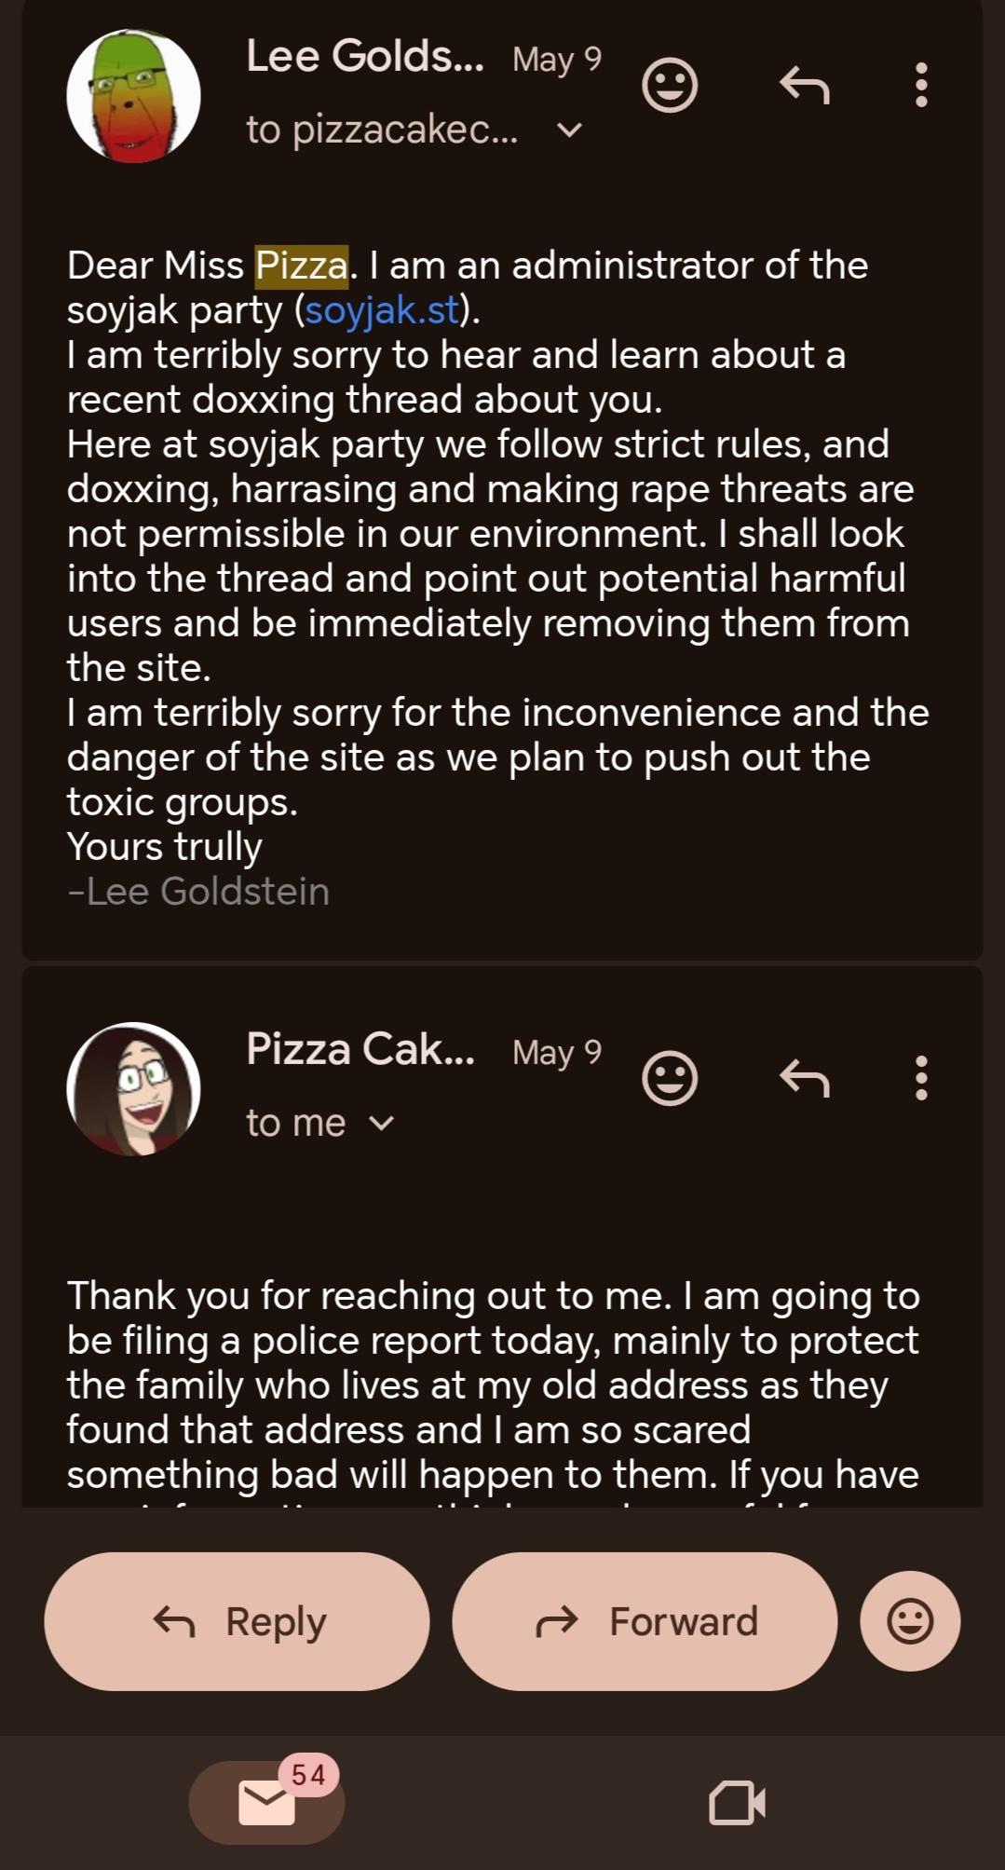Viewport: 1005px width, 1870px height.
Task: Open more options for Pizza Cake's email
Action: pyautogui.click(x=920, y=1078)
